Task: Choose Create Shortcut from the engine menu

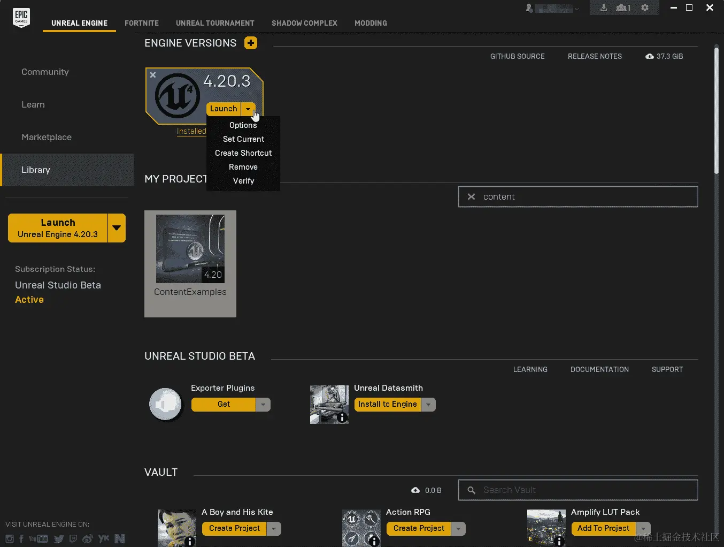Action: 243,153
